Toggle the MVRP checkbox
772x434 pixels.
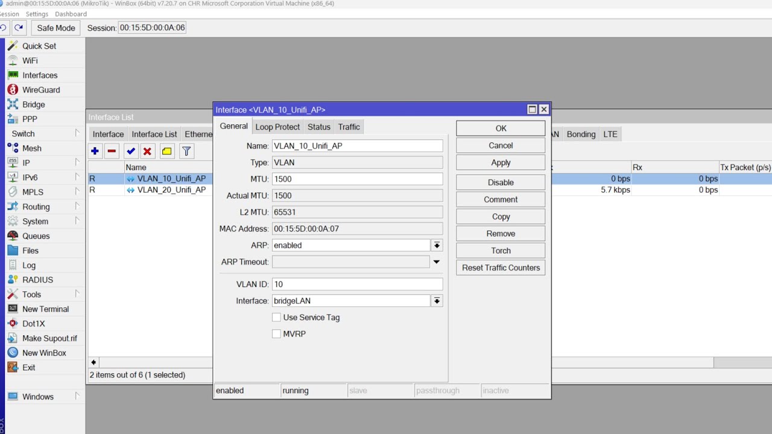click(x=276, y=333)
